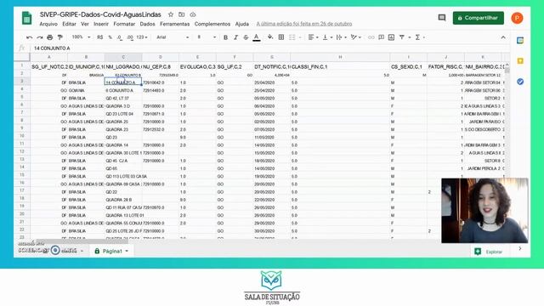Open the cell borders tool
The image size is (544, 306).
281,37
